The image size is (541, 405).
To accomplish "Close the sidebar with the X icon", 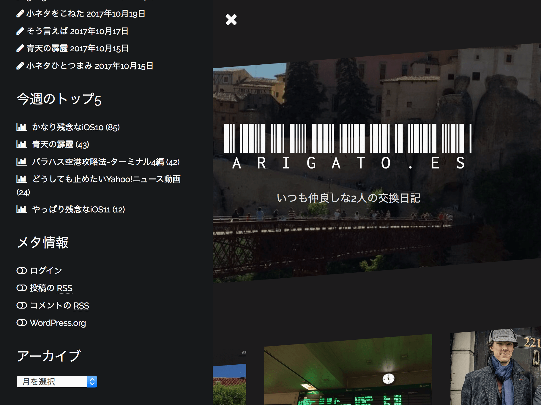I will [x=231, y=20].
